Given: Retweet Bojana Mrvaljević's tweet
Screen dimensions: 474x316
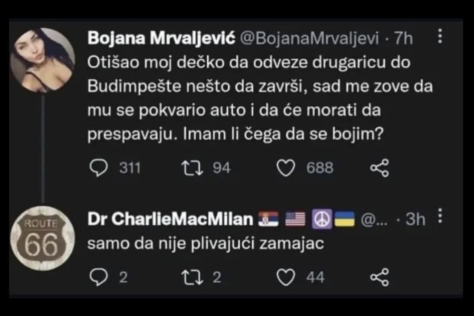Looking at the screenshot, I should [192, 168].
